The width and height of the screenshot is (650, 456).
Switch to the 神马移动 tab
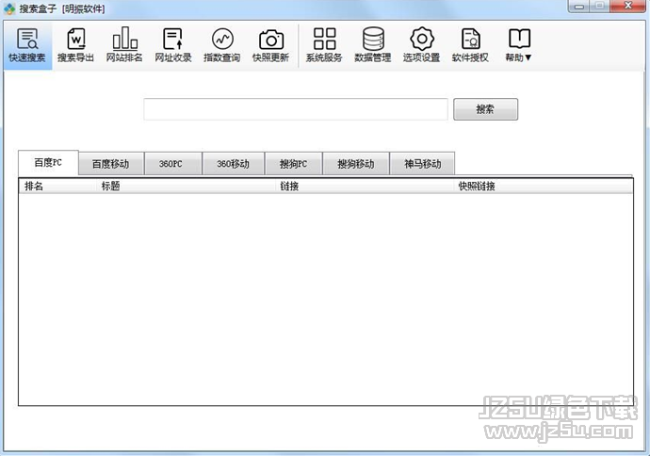click(x=422, y=164)
